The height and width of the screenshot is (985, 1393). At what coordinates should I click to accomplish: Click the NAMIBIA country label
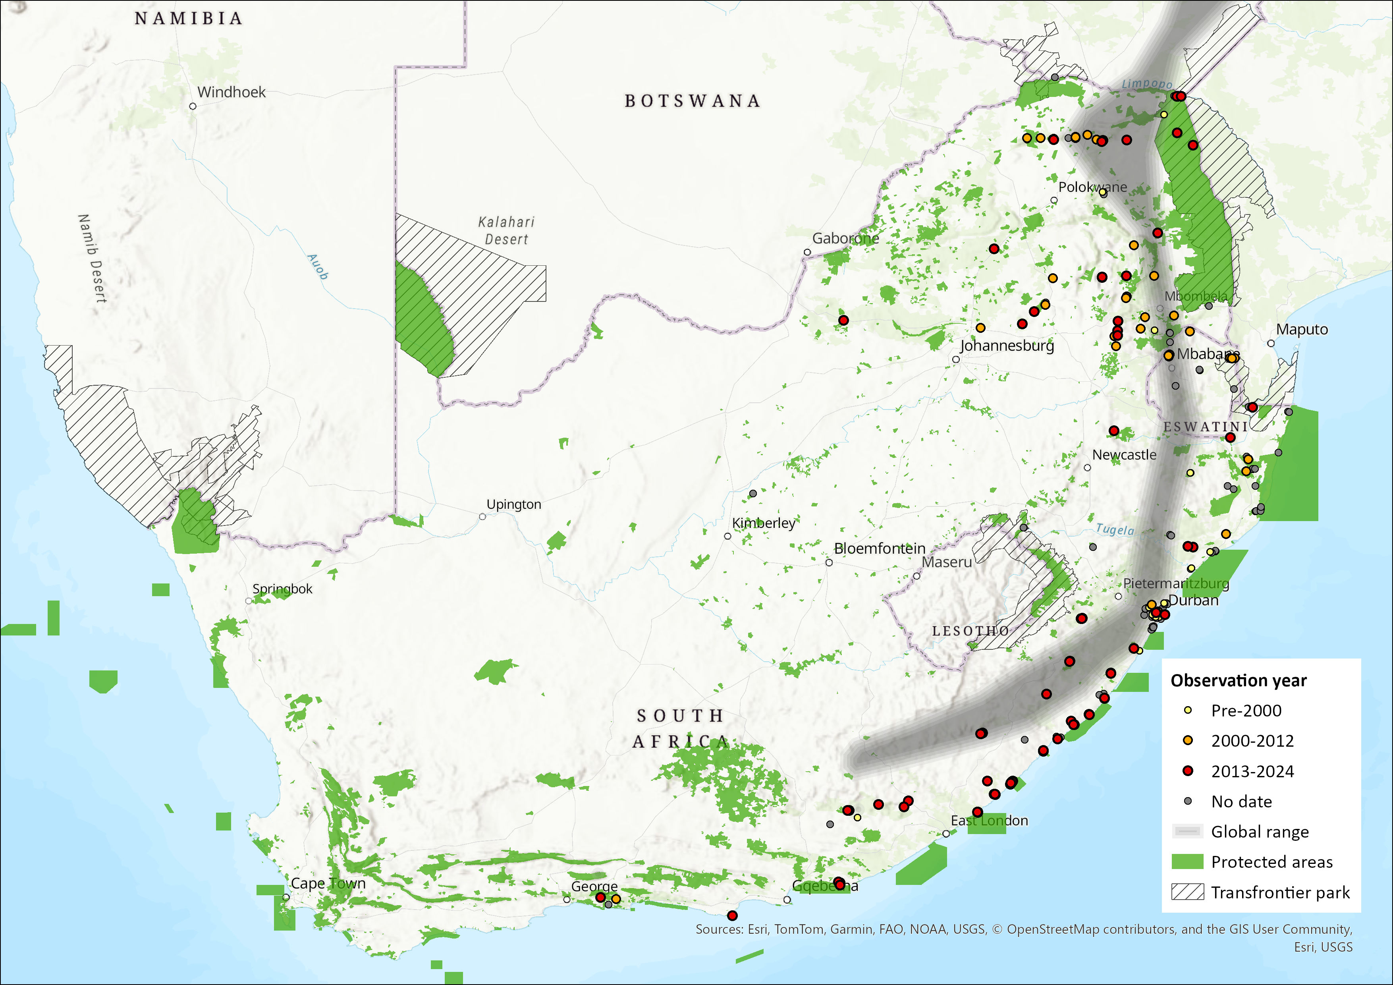click(x=189, y=19)
